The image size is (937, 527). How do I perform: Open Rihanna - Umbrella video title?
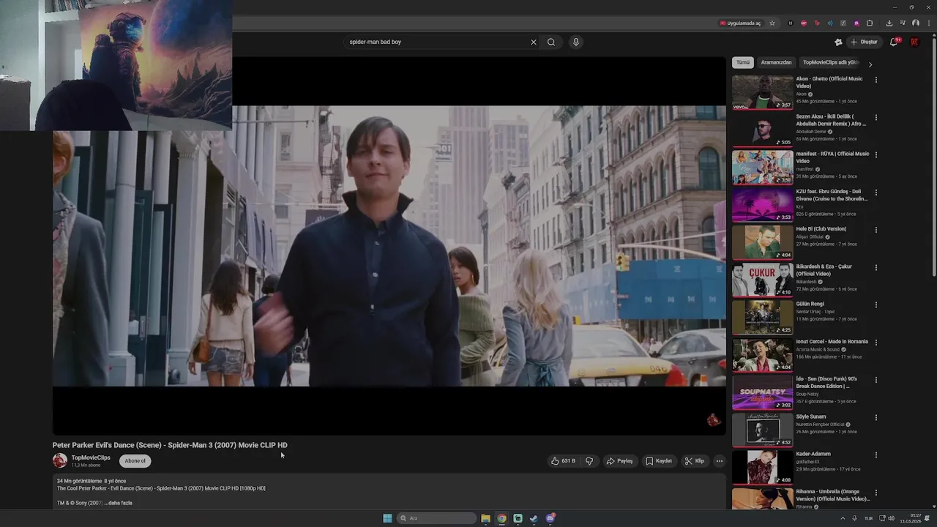pos(833,495)
